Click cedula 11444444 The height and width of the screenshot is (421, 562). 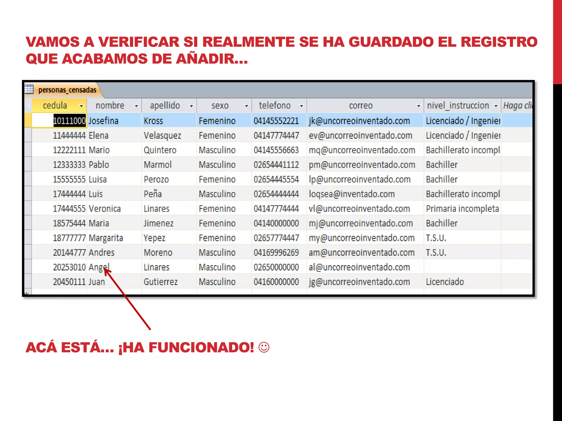point(69,135)
